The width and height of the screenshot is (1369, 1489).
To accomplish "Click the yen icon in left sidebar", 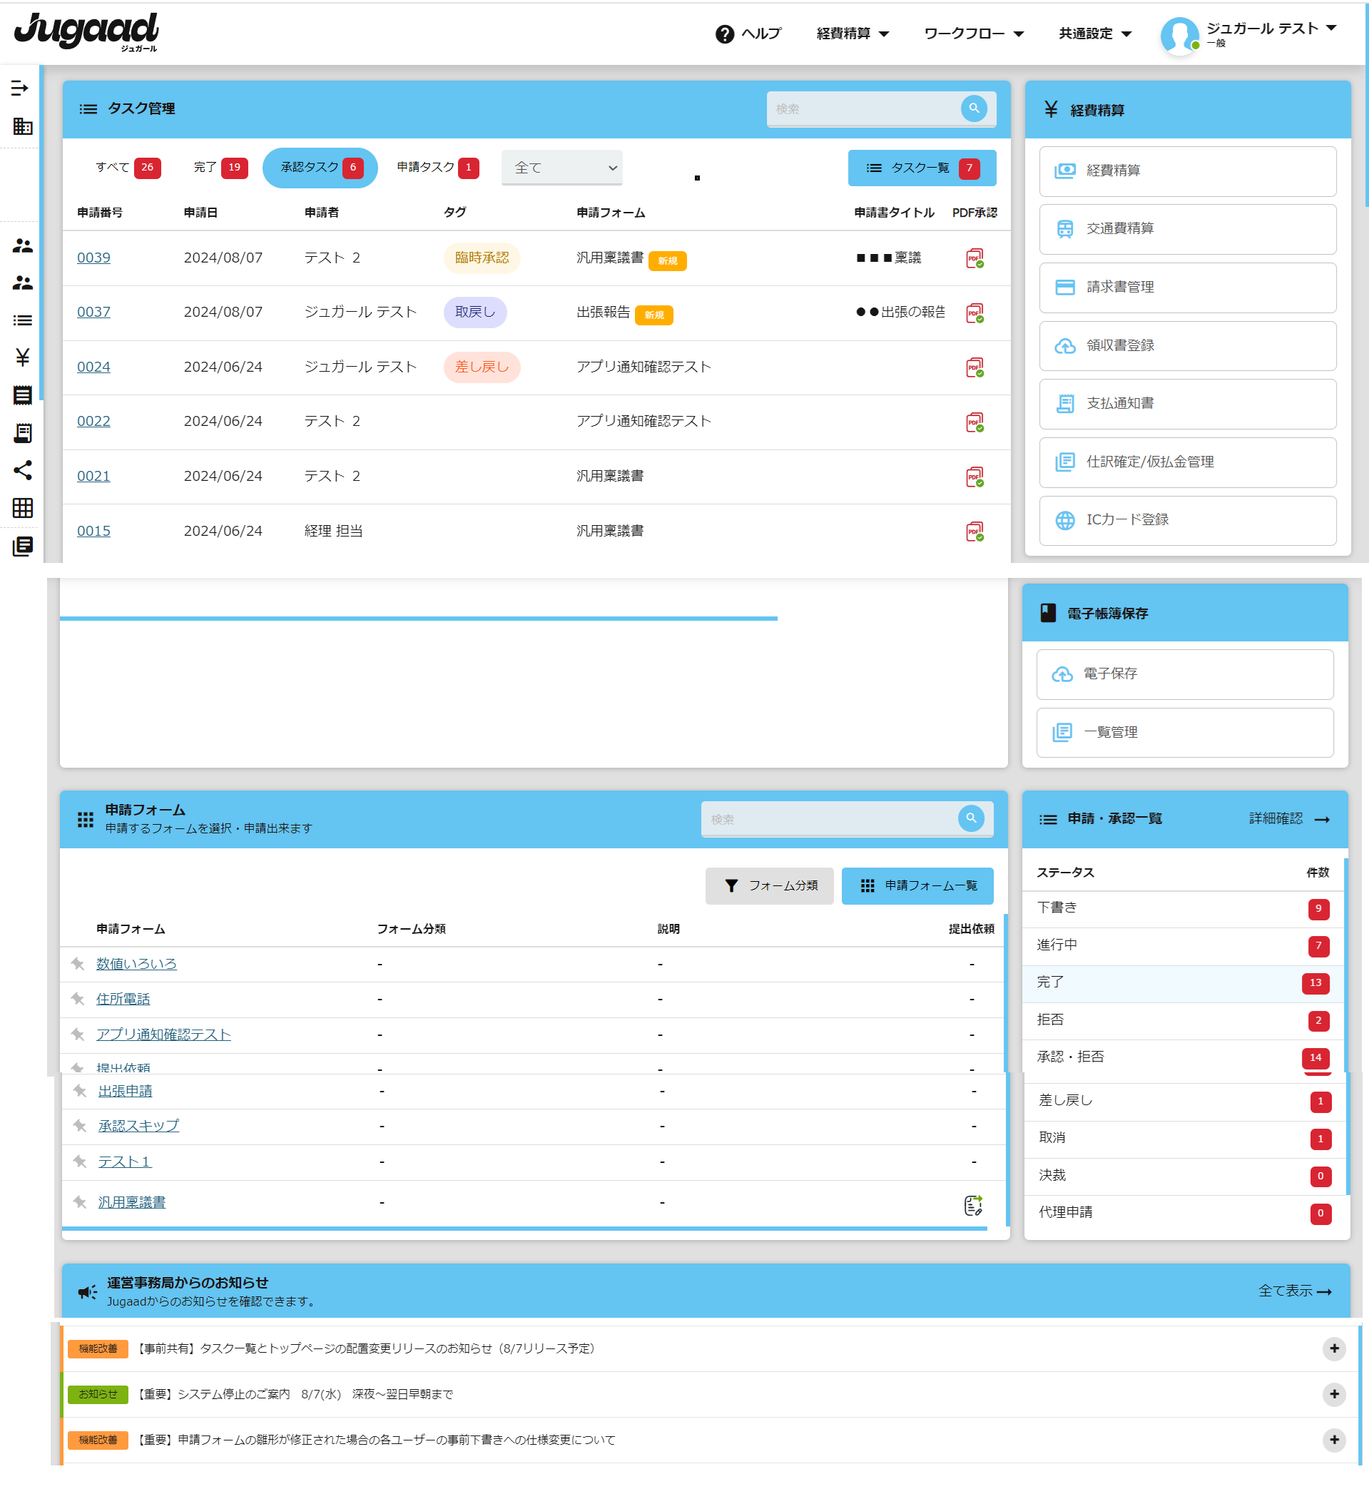I will (22, 358).
